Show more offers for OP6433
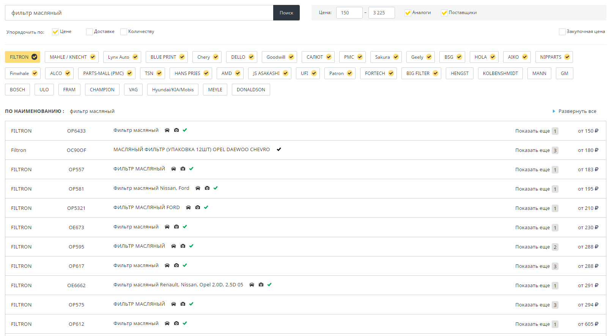Viewport: 609px width, 336px height. click(x=537, y=131)
